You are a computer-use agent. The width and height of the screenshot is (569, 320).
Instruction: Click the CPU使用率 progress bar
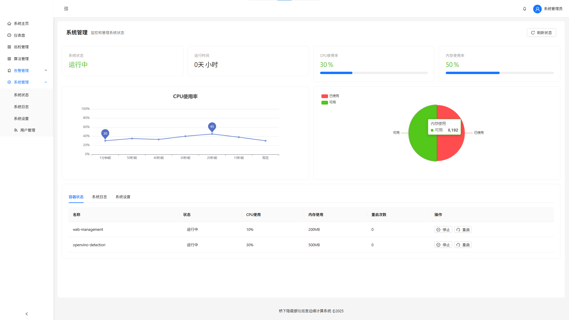(x=374, y=73)
